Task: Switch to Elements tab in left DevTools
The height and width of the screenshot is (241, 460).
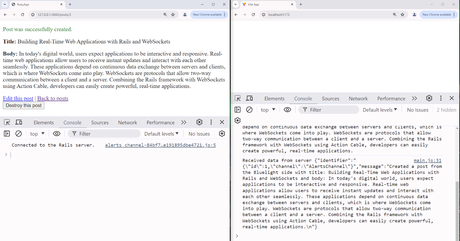Action: click(x=44, y=123)
